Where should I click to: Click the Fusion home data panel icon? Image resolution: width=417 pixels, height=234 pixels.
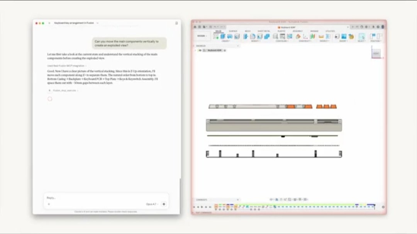coord(195,27)
